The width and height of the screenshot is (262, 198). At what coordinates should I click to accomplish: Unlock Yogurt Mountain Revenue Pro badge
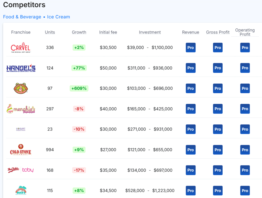pos(191,129)
